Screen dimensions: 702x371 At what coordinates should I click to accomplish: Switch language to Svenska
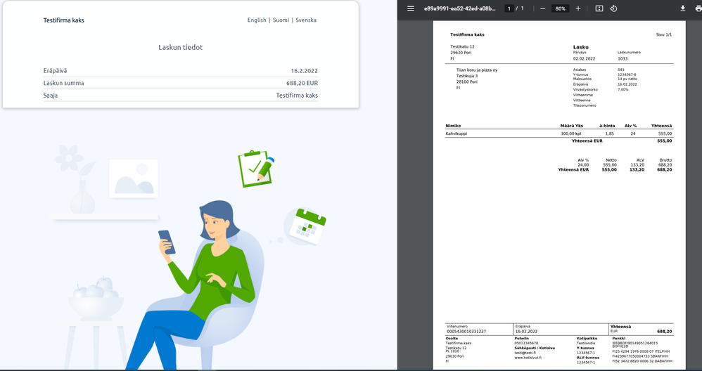click(306, 20)
